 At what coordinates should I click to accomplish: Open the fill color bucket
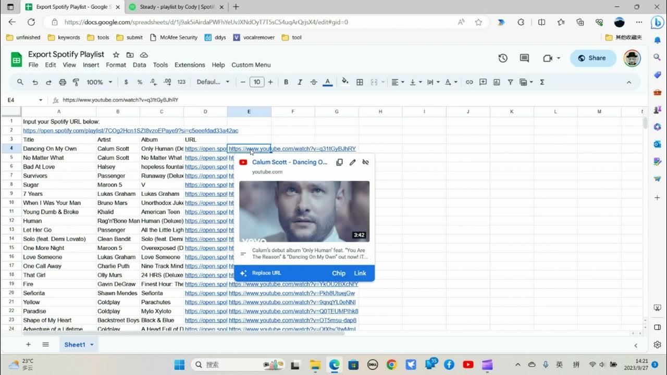tap(345, 82)
